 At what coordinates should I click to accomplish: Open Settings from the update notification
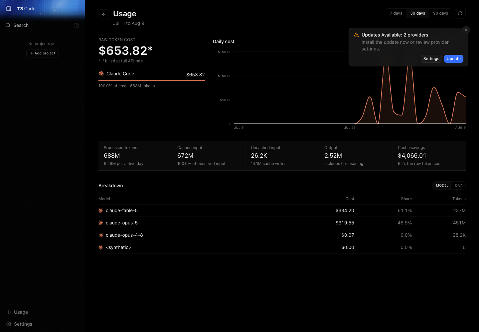click(431, 59)
